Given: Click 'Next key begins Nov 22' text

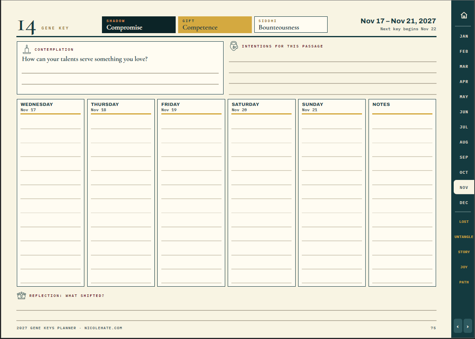Looking at the screenshot, I should coord(408,29).
